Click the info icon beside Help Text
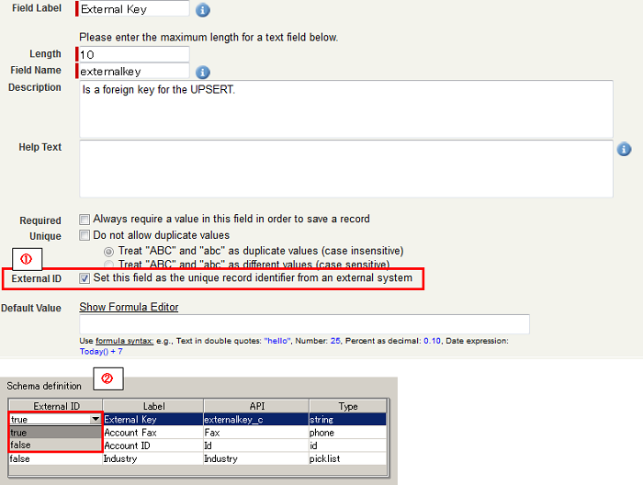The width and height of the screenshot is (643, 485). [x=624, y=149]
